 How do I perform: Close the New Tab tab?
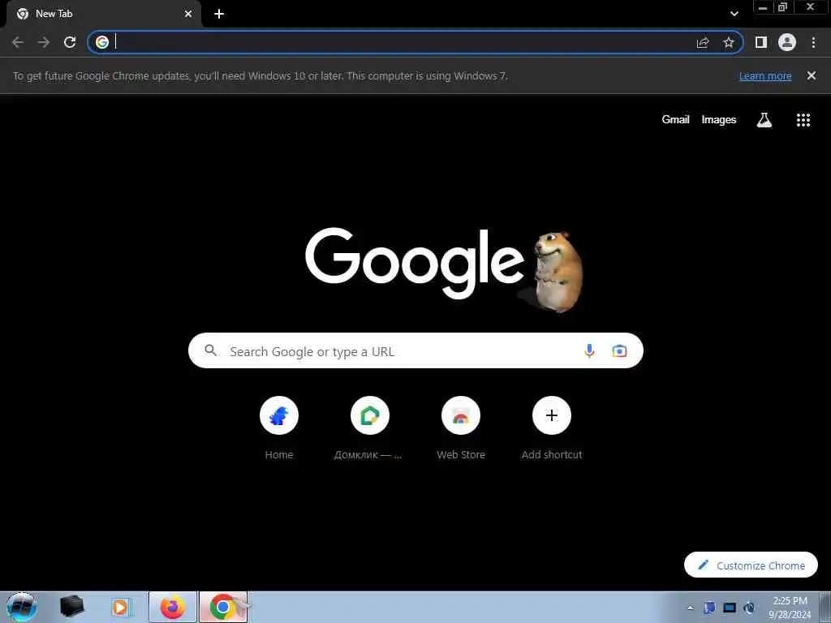(188, 14)
